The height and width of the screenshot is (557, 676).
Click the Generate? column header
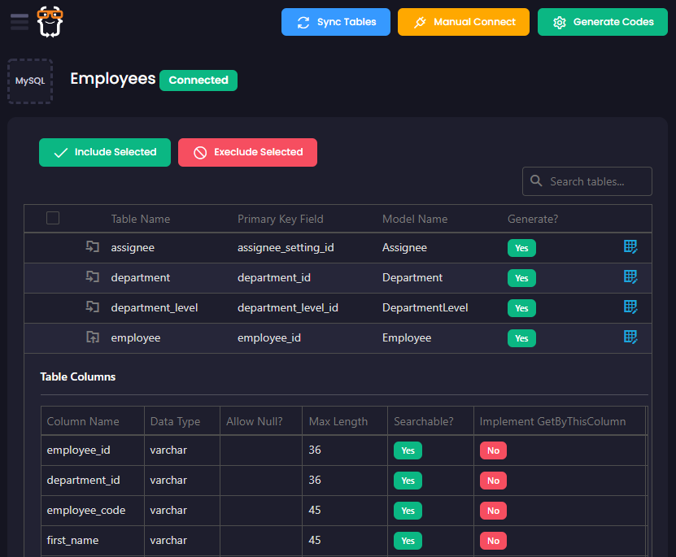click(x=533, y=219)
